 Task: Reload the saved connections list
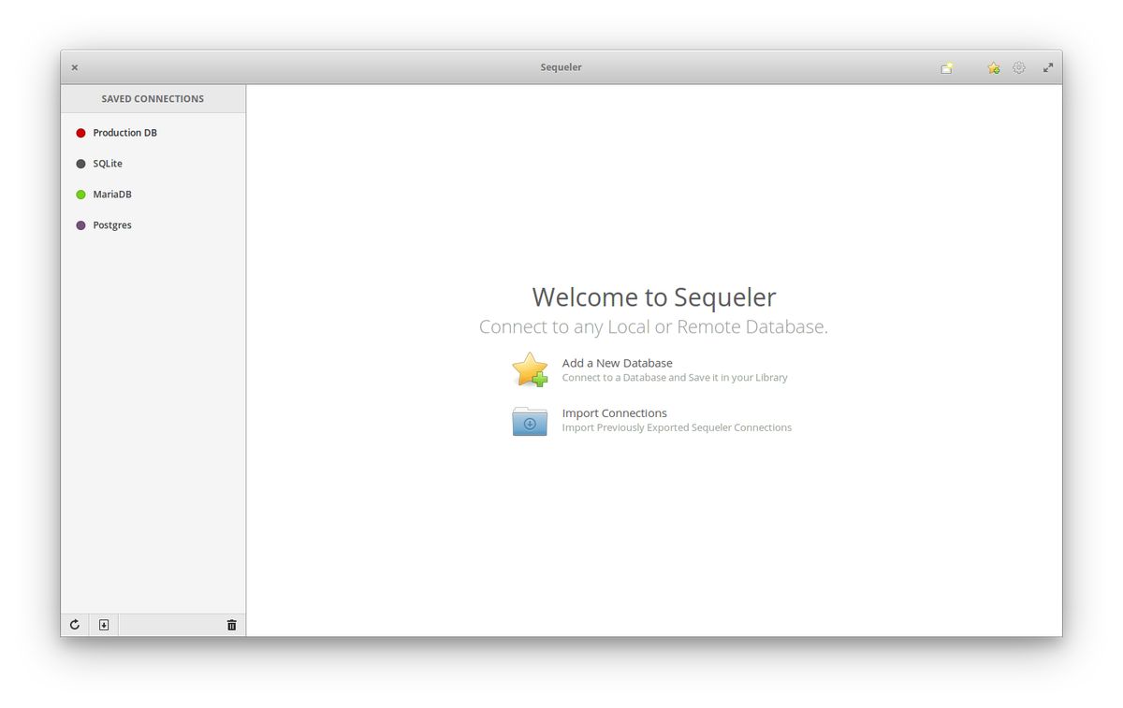(75, 624)
